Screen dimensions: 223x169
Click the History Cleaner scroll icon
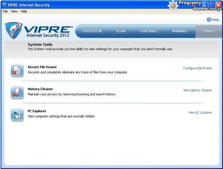tap(17, 92)
